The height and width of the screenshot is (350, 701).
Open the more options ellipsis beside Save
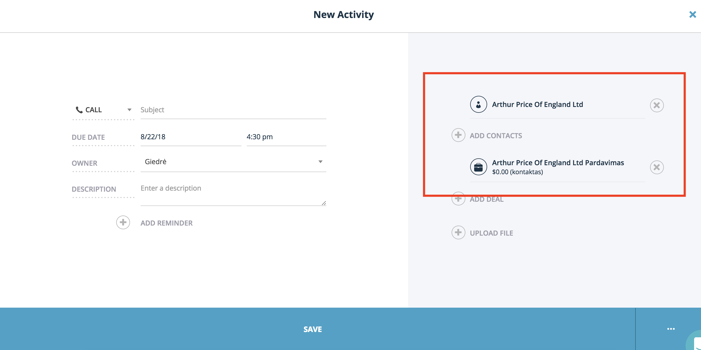click(x=671, y=329)
